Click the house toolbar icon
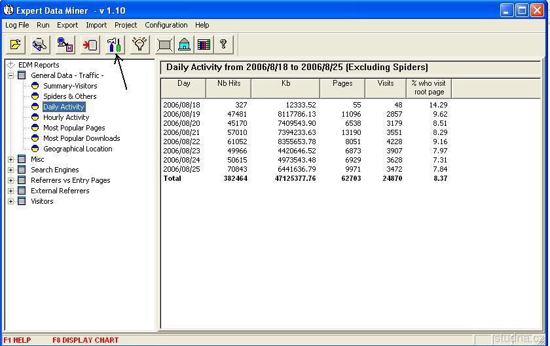The image size is (550, 346). [185, 45]
